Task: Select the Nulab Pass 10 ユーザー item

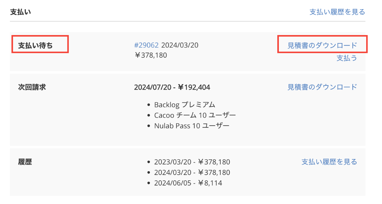Action: coord(192,126)
